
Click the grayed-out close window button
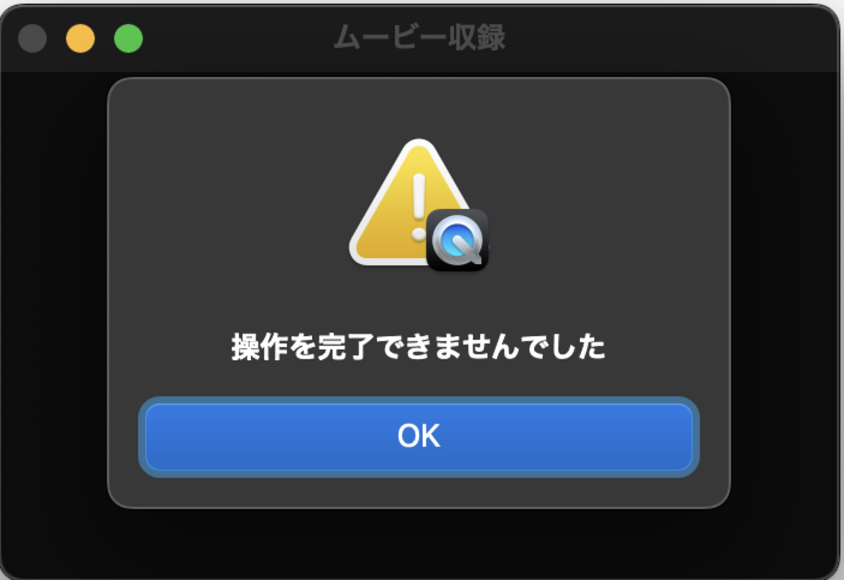[x=32, y=38]
